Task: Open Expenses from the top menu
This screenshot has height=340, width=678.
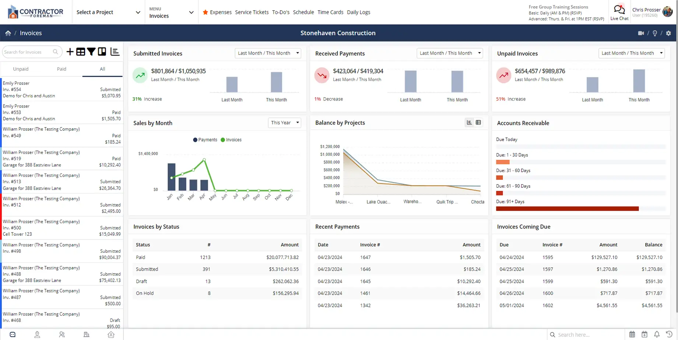Action: [x=221, y=12]
